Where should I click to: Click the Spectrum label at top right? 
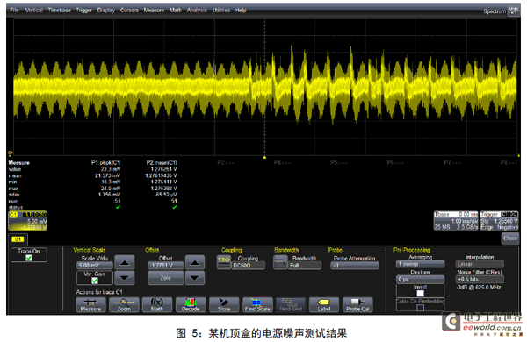495,11
